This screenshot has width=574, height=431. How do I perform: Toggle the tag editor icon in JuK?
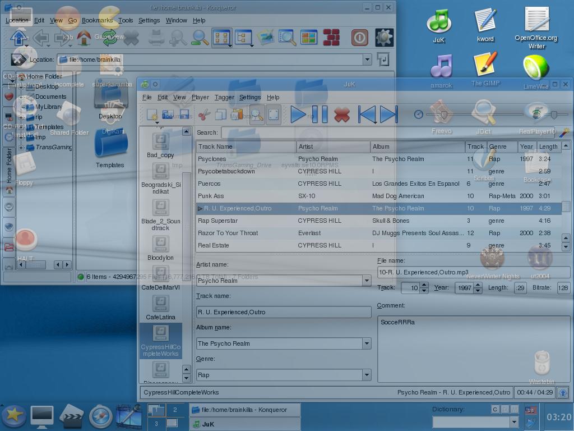pos(274,114)
